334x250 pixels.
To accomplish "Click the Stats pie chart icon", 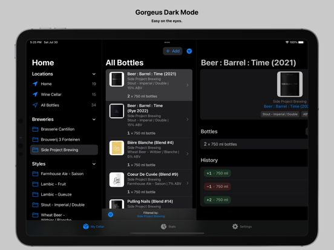I will point(163,226).
